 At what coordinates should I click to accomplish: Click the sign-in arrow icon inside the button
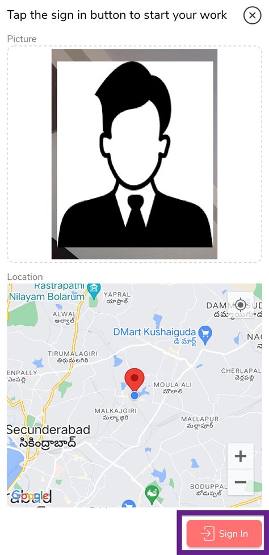point(207,533)
